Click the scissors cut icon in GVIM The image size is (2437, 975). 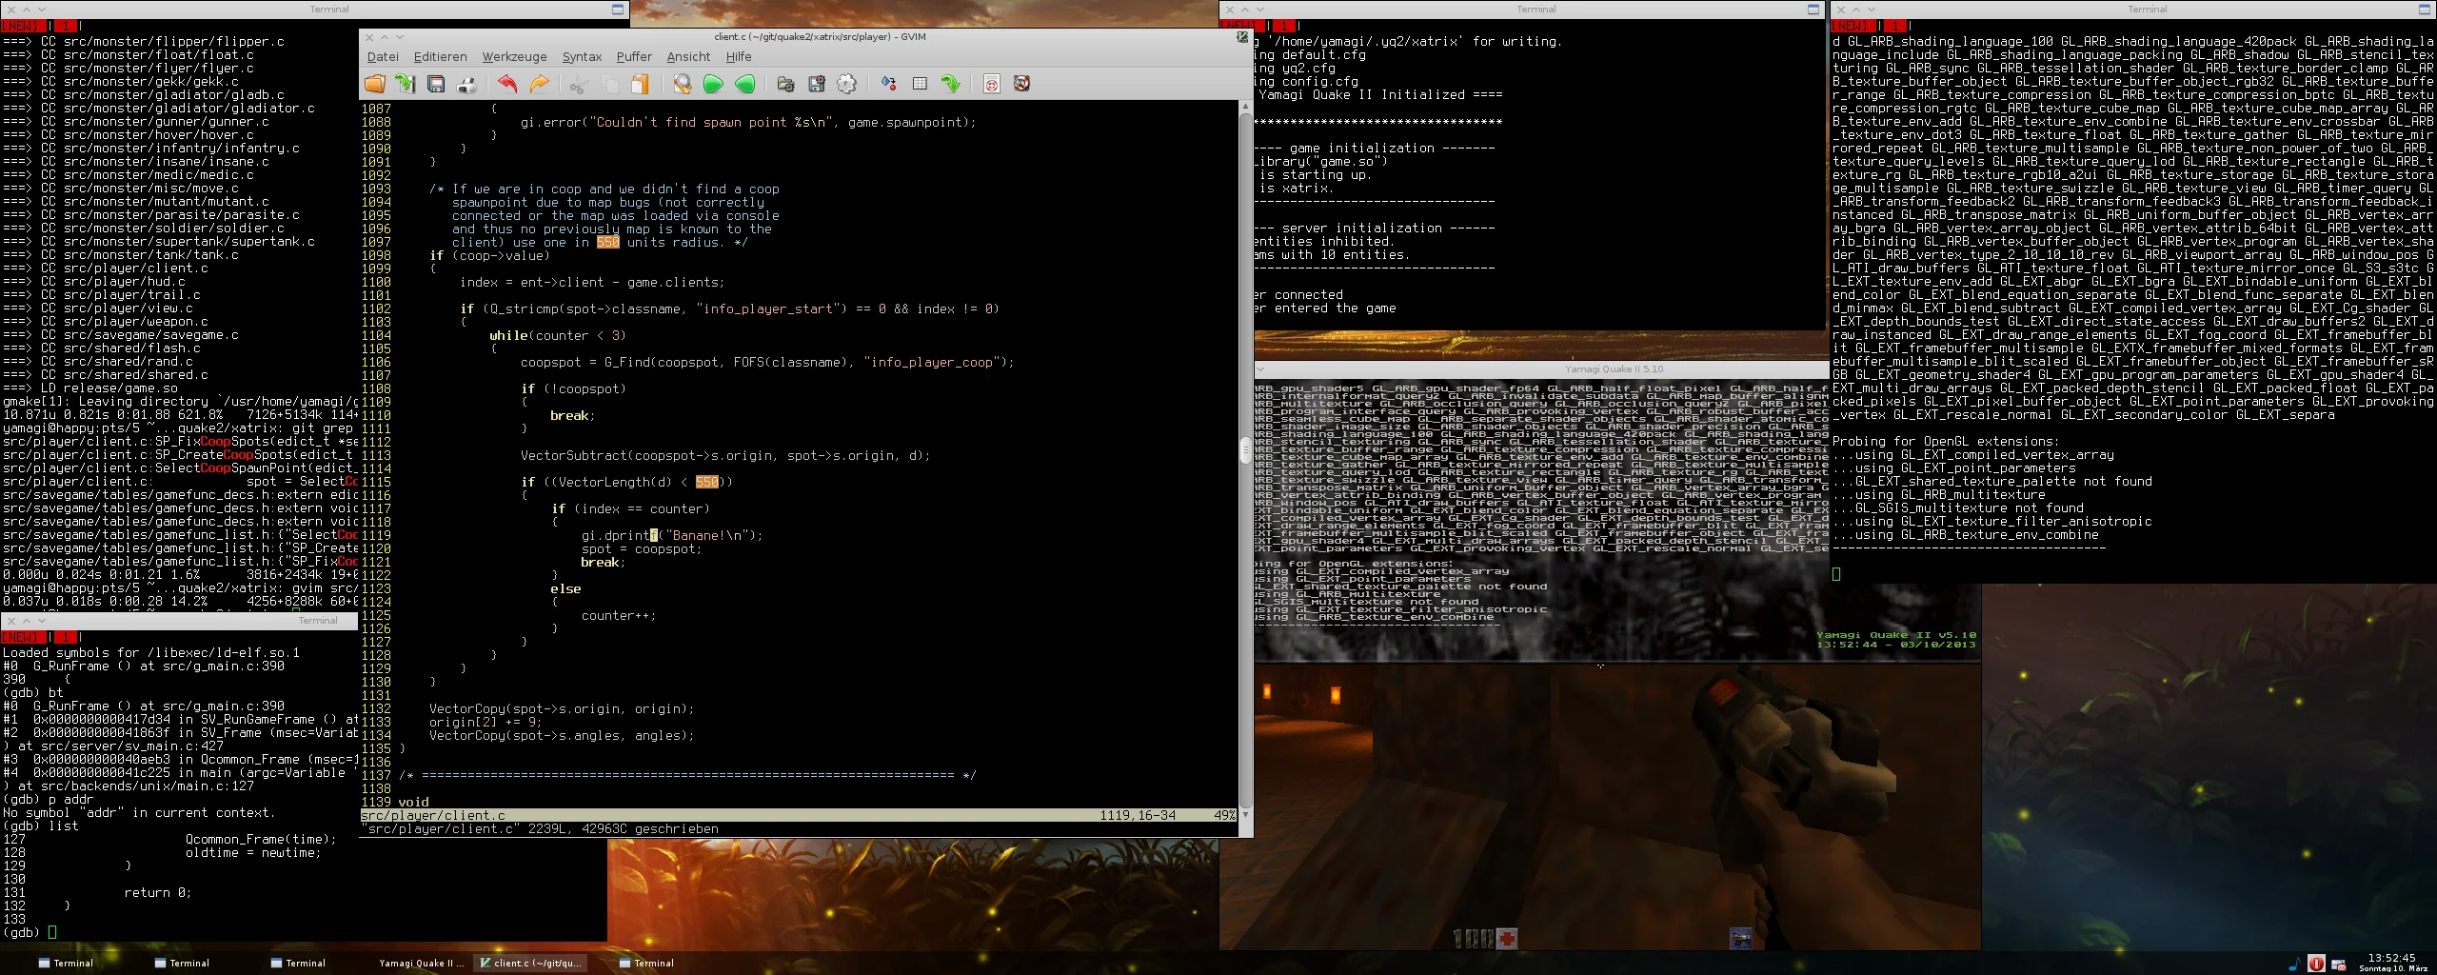pyautogui.click(x=578, y=84)
